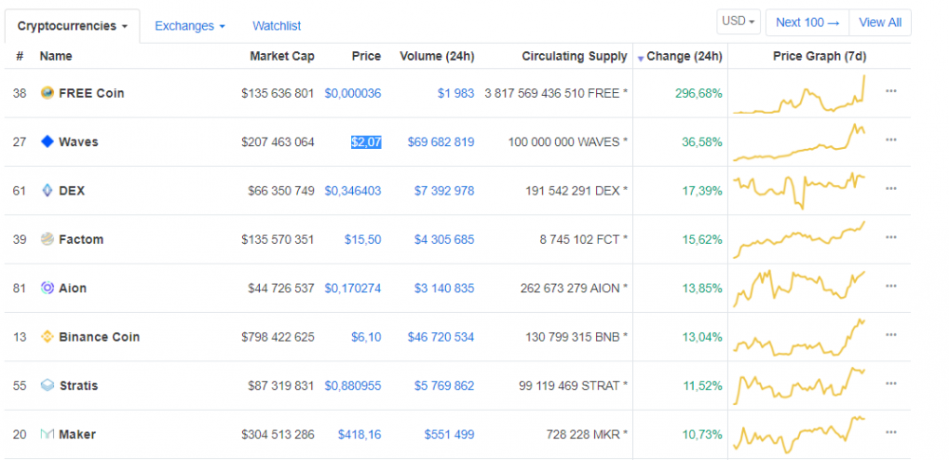Click the FREE Coin logo icon
Viewport: 949px width, 460px height.
pyautogui.click(x=47, y=93)
